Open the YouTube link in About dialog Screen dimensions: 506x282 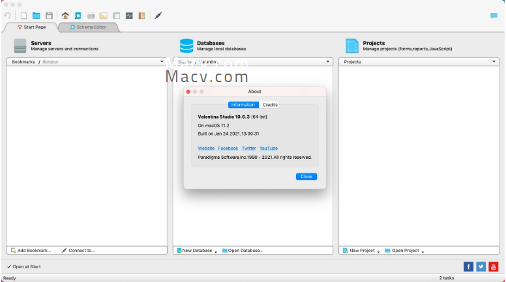pos(269,148)
